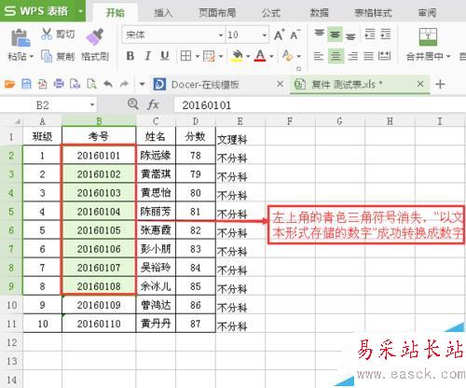Expand the fill color dropdown arrow

[248, 57]
